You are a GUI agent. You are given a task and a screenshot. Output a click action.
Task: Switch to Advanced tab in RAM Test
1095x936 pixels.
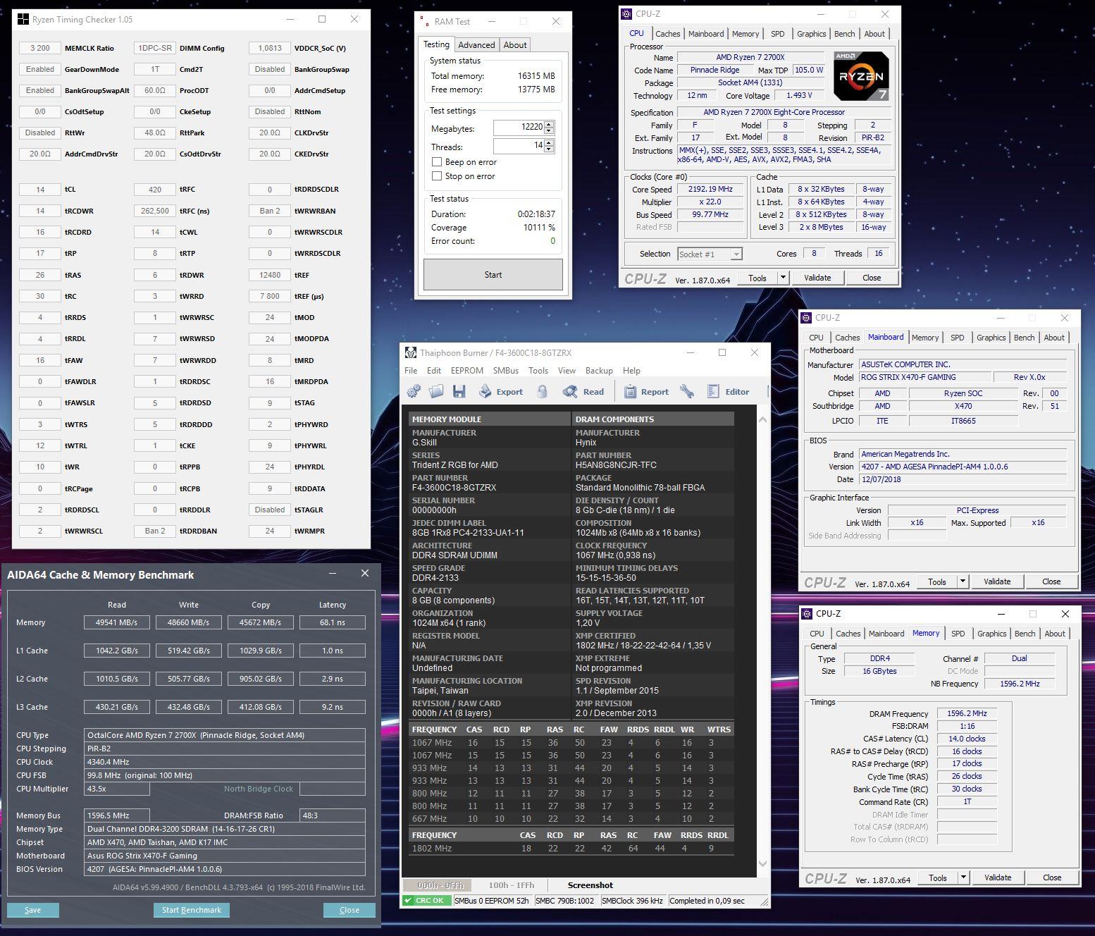tap(476, 44)
